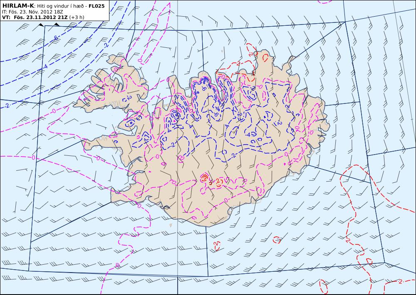The height and width of the screenshot is (295, 416).
Task: Click the '(+3 h)' forecast offset text
Action: tap(77, 17)
